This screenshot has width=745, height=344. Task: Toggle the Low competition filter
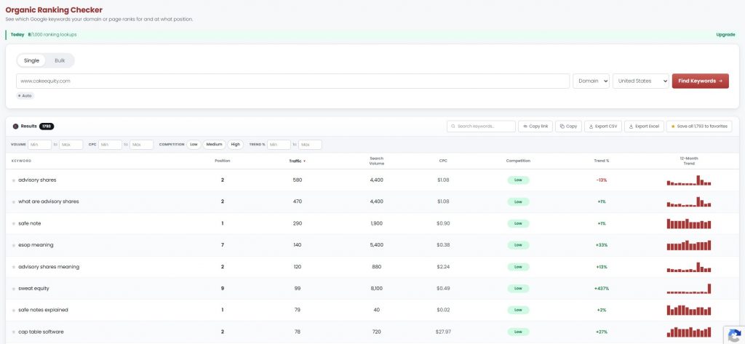coord(194,145)
